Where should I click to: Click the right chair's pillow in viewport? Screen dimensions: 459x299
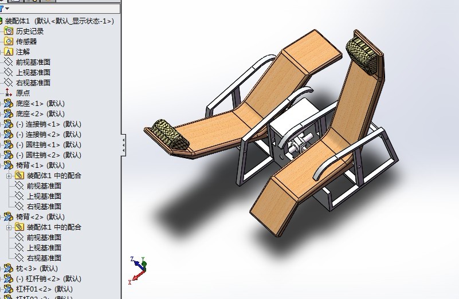tap(362, 55)
